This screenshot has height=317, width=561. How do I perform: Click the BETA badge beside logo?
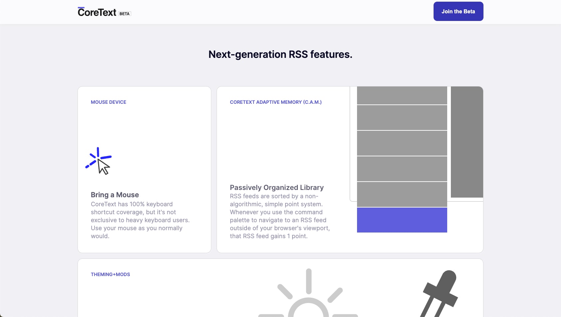(x=124, y=14)
